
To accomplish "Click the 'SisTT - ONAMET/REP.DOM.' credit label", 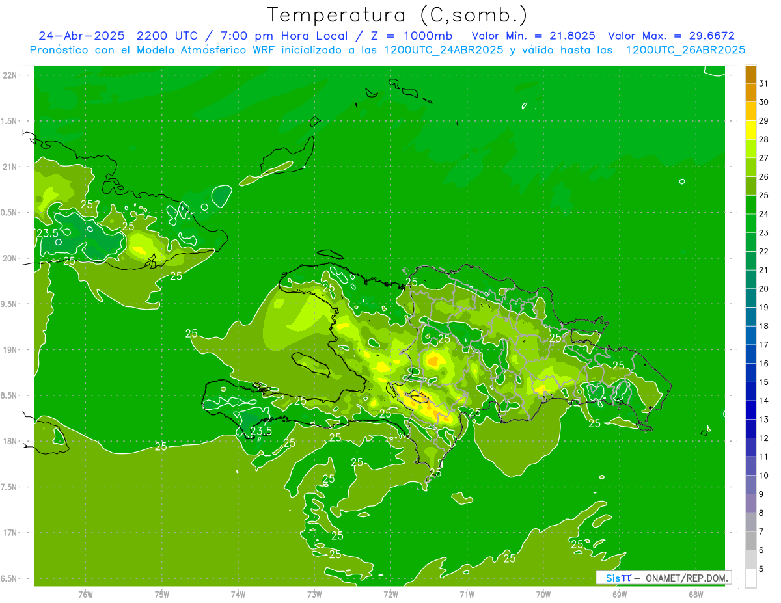I will click(x=664, y=578).
